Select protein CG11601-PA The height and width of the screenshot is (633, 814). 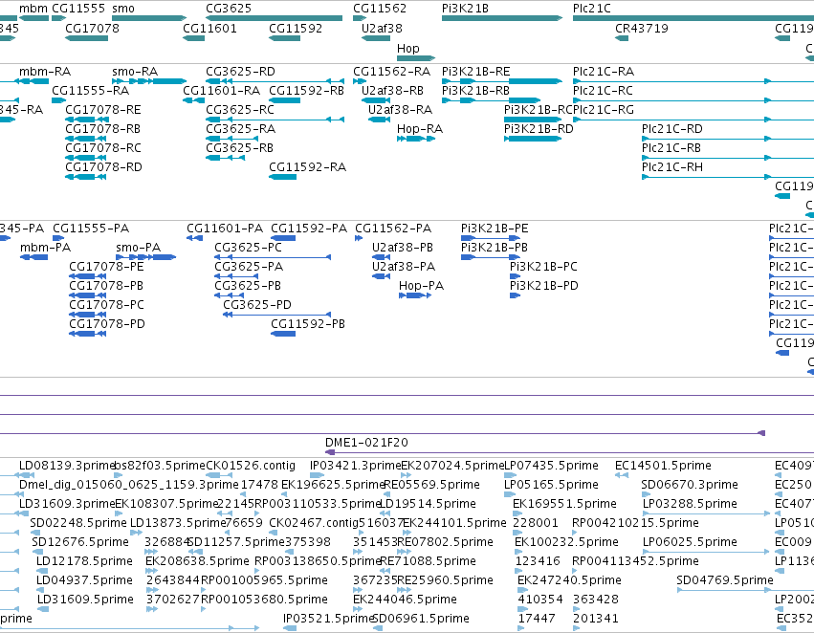coord(225,229)
